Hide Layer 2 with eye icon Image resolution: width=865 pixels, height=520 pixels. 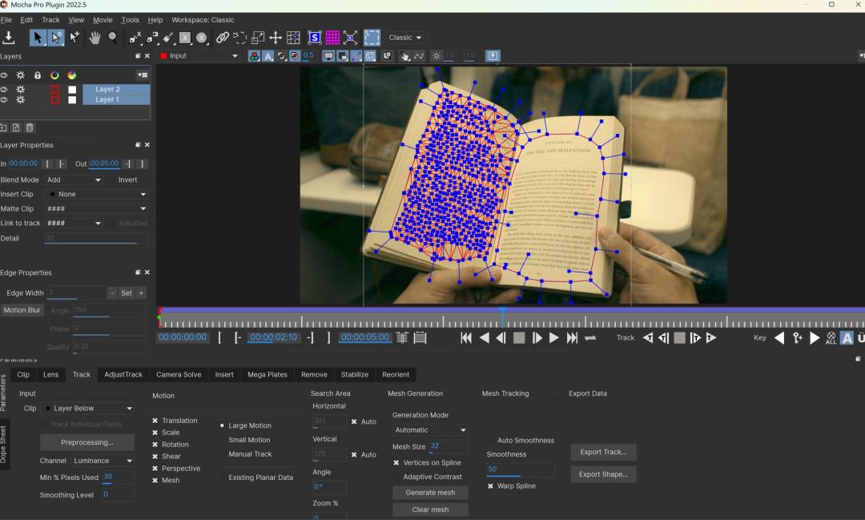point(4,89)
